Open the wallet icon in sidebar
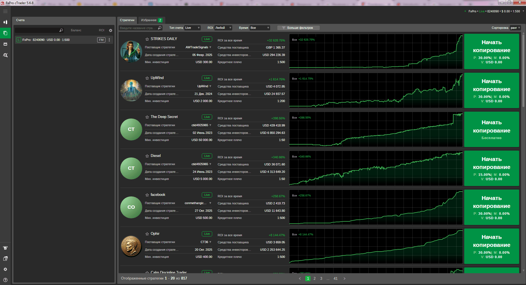 [x=5, y=259]
